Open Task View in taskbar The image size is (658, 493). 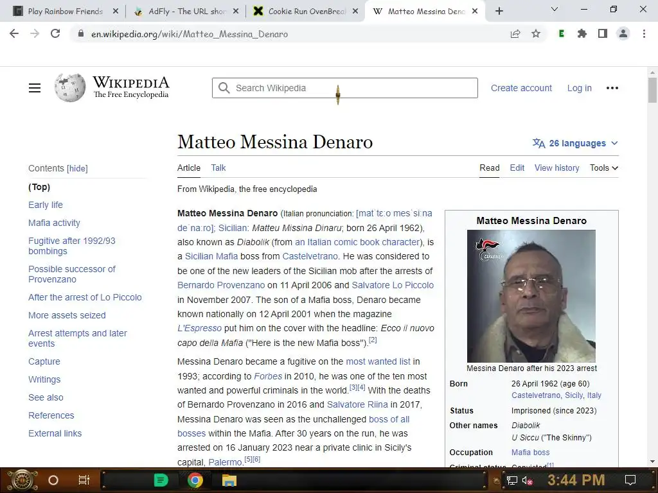(84, 480)
